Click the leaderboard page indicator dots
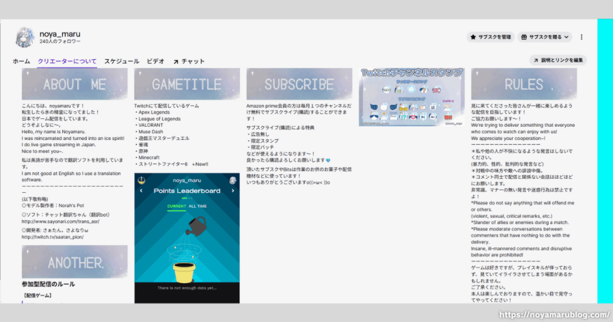 click(x=186, y=198)
